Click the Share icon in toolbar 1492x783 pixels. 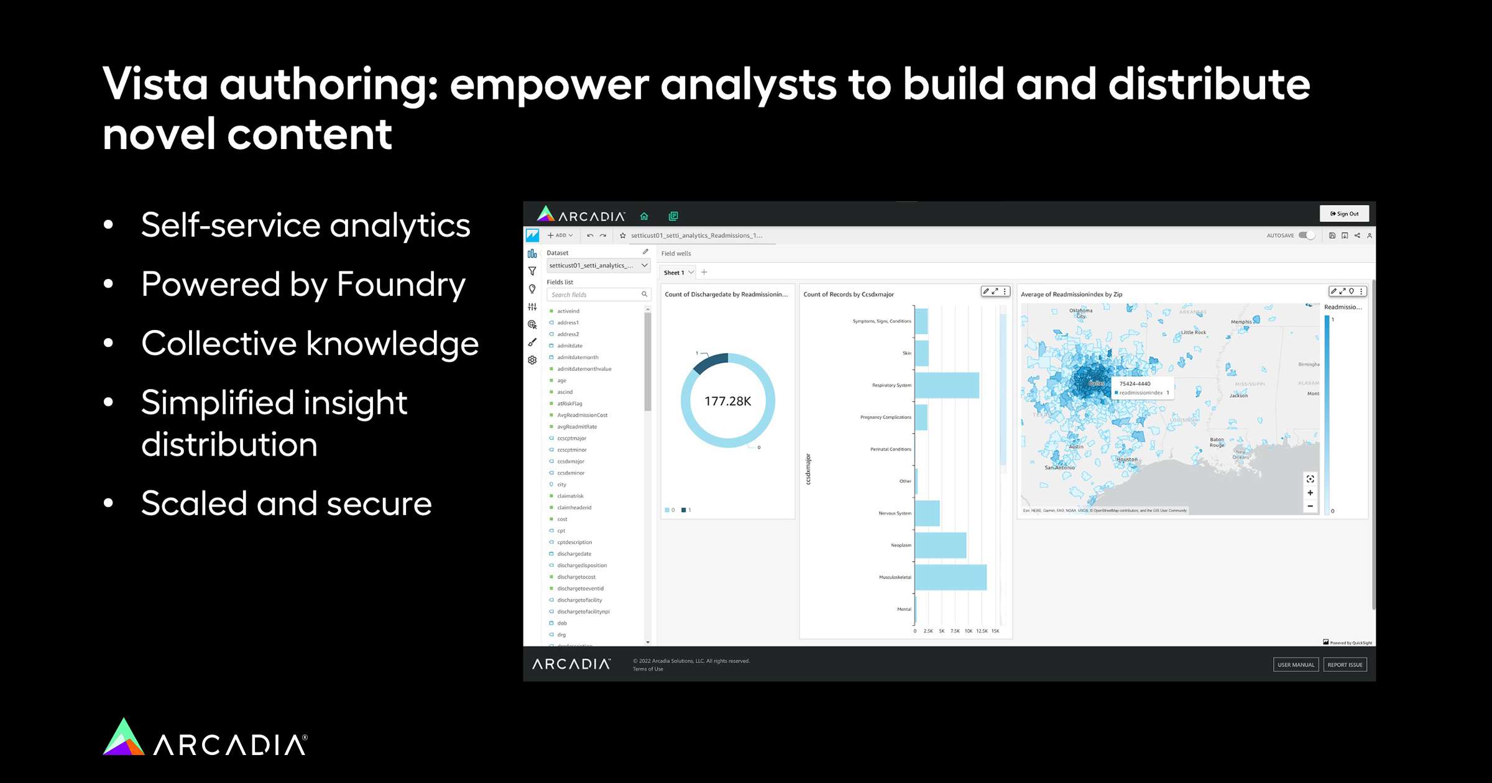tap(1357, 236)
